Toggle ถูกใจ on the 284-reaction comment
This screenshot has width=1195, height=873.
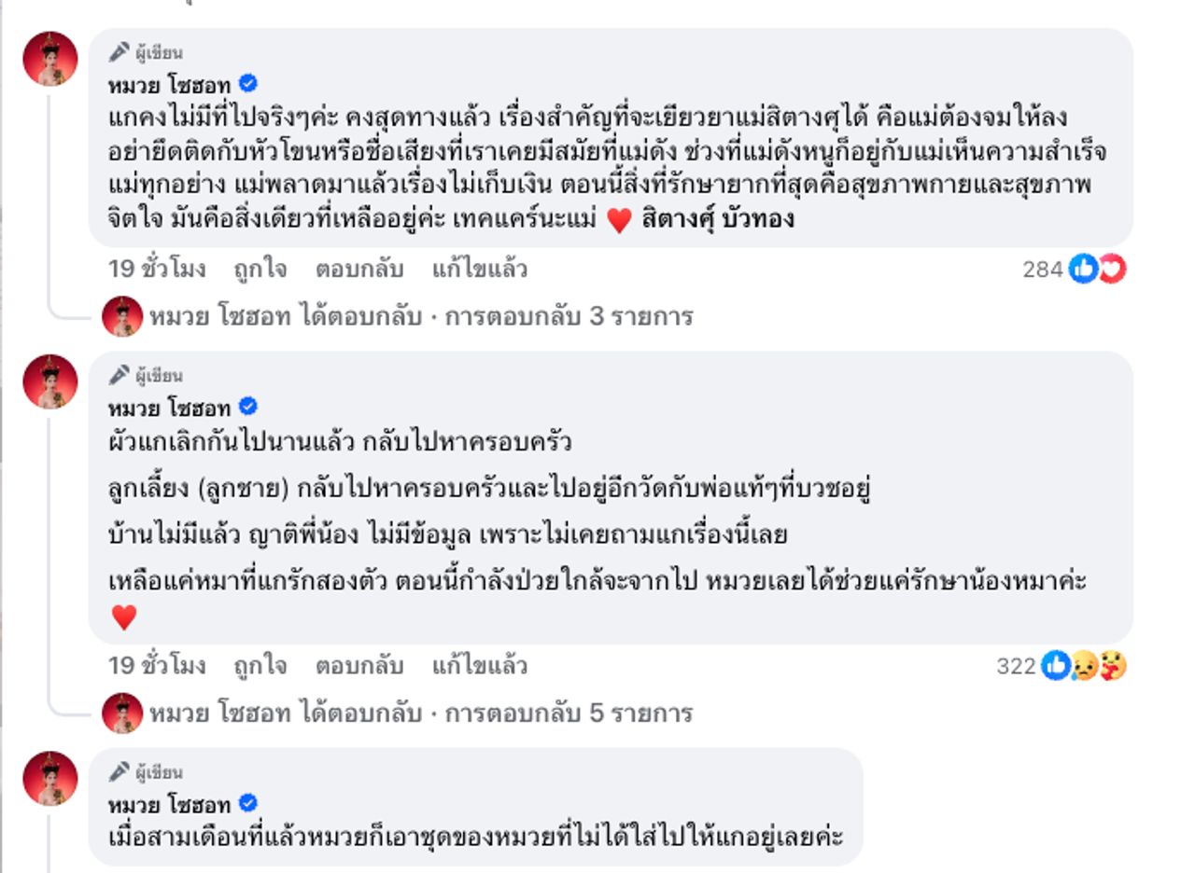(260, 270)
